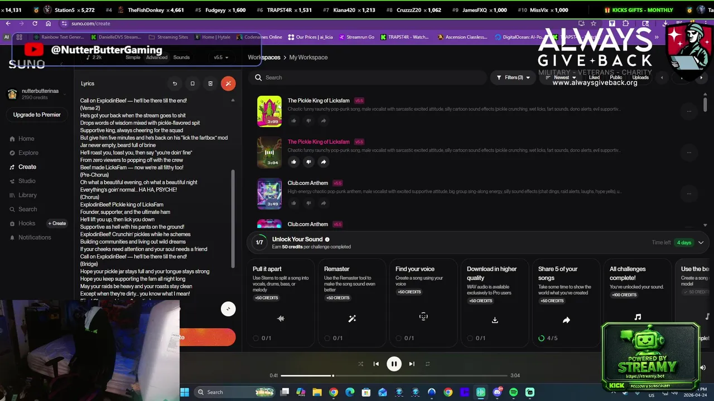Click the Windows Start button
Screen dimensions: 714x401
point(185,392)
